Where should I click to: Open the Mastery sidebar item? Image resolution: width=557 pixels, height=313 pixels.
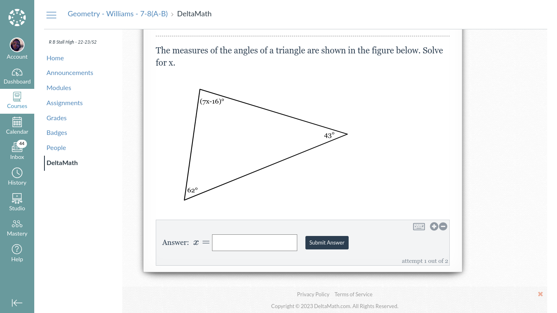tap(17, 228)
